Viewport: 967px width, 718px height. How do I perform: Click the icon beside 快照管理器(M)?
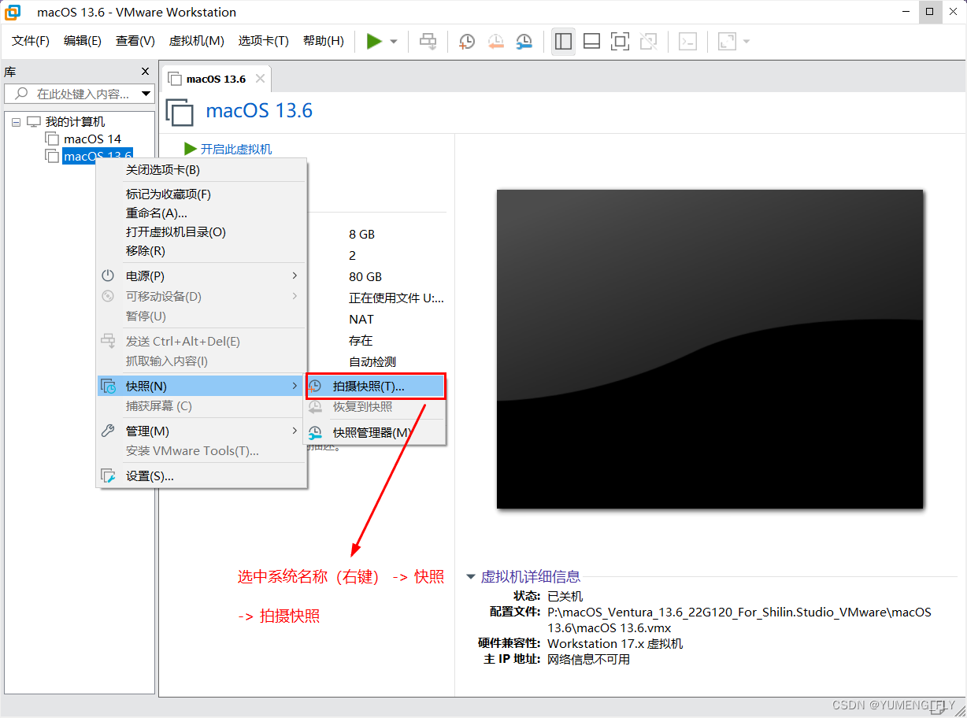tap(316, 432)
